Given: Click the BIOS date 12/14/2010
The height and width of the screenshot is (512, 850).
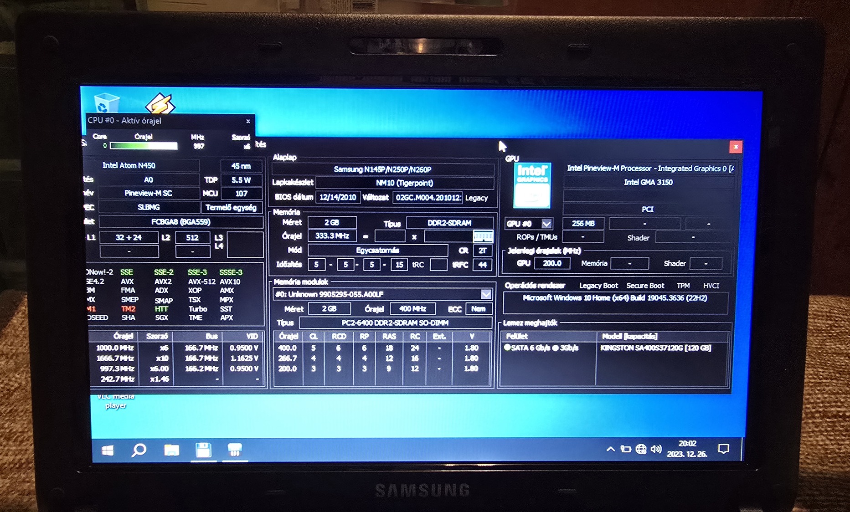Looking at the screenshot, I should [x=338, y=197].
